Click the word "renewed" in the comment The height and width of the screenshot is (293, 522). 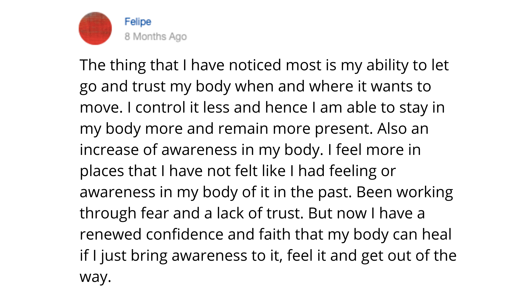110,235
